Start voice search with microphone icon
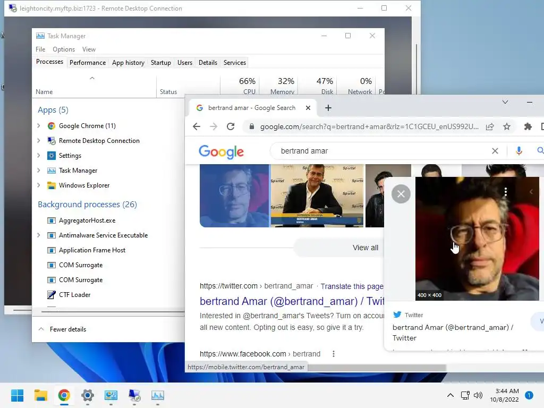544x408 pixels. 519,151
